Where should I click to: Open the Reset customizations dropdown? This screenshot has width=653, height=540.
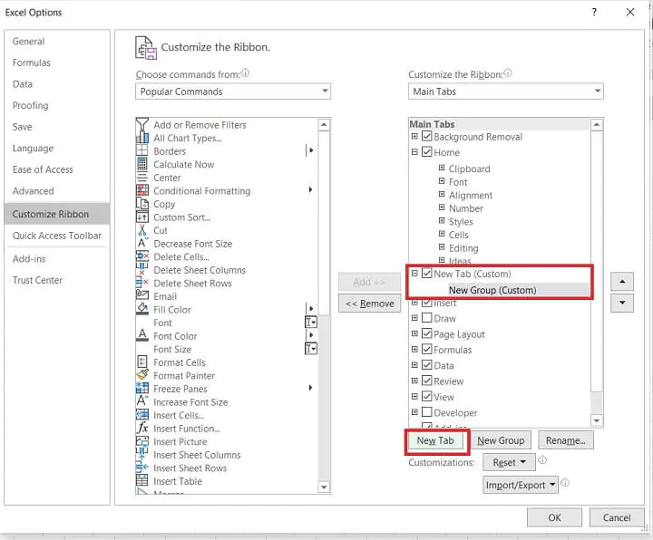(509, 462)
